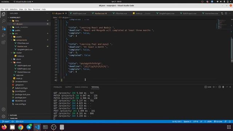The image size is (233, 131).
Task: Launch Google Chrome from the dock
Action: point(21,127)
